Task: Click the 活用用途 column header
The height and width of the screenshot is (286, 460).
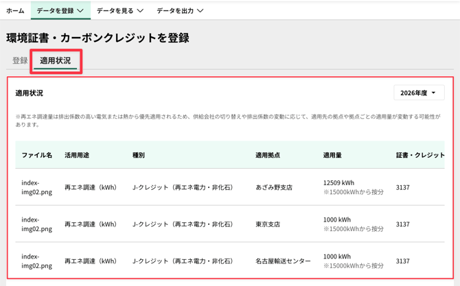Action: 77,155
